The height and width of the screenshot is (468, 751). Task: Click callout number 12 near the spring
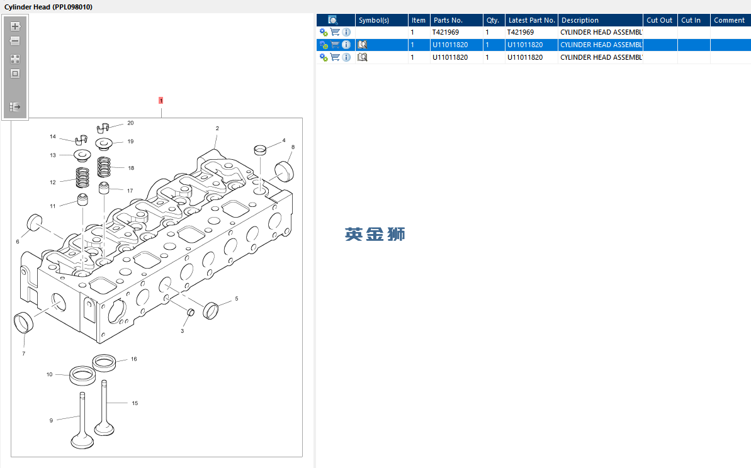pos(53,182)
